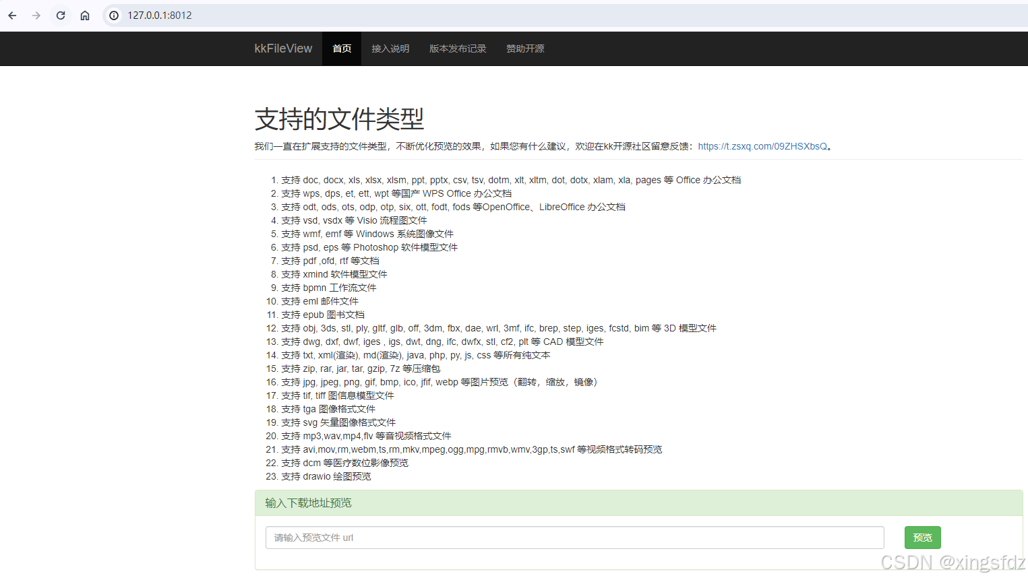The height and width of the screenshot is (580, 1028).
Task: Click the green 预览 button
Action: tap(922, 538)
